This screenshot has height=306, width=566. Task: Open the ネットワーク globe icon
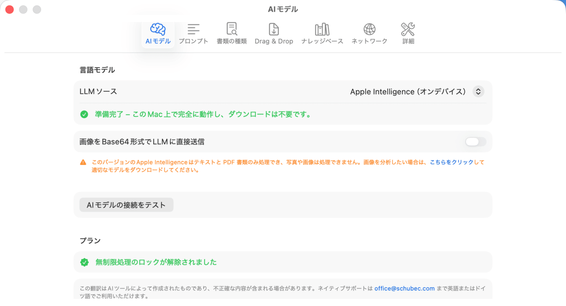click(x=370, y=29)
